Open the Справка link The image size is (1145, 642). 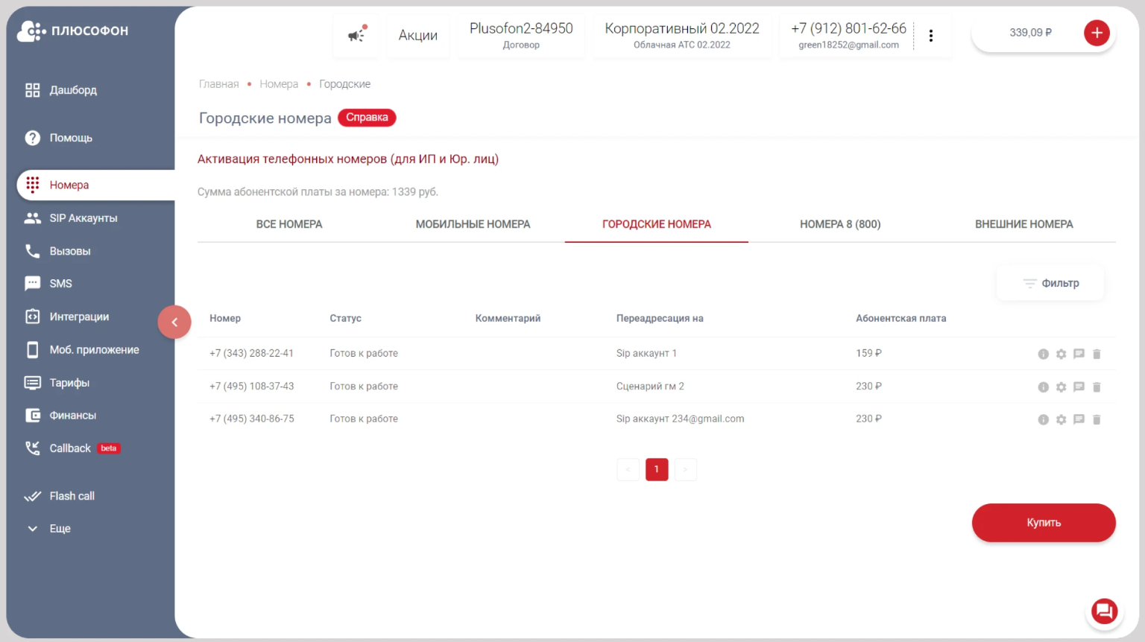tap(367, 118)
